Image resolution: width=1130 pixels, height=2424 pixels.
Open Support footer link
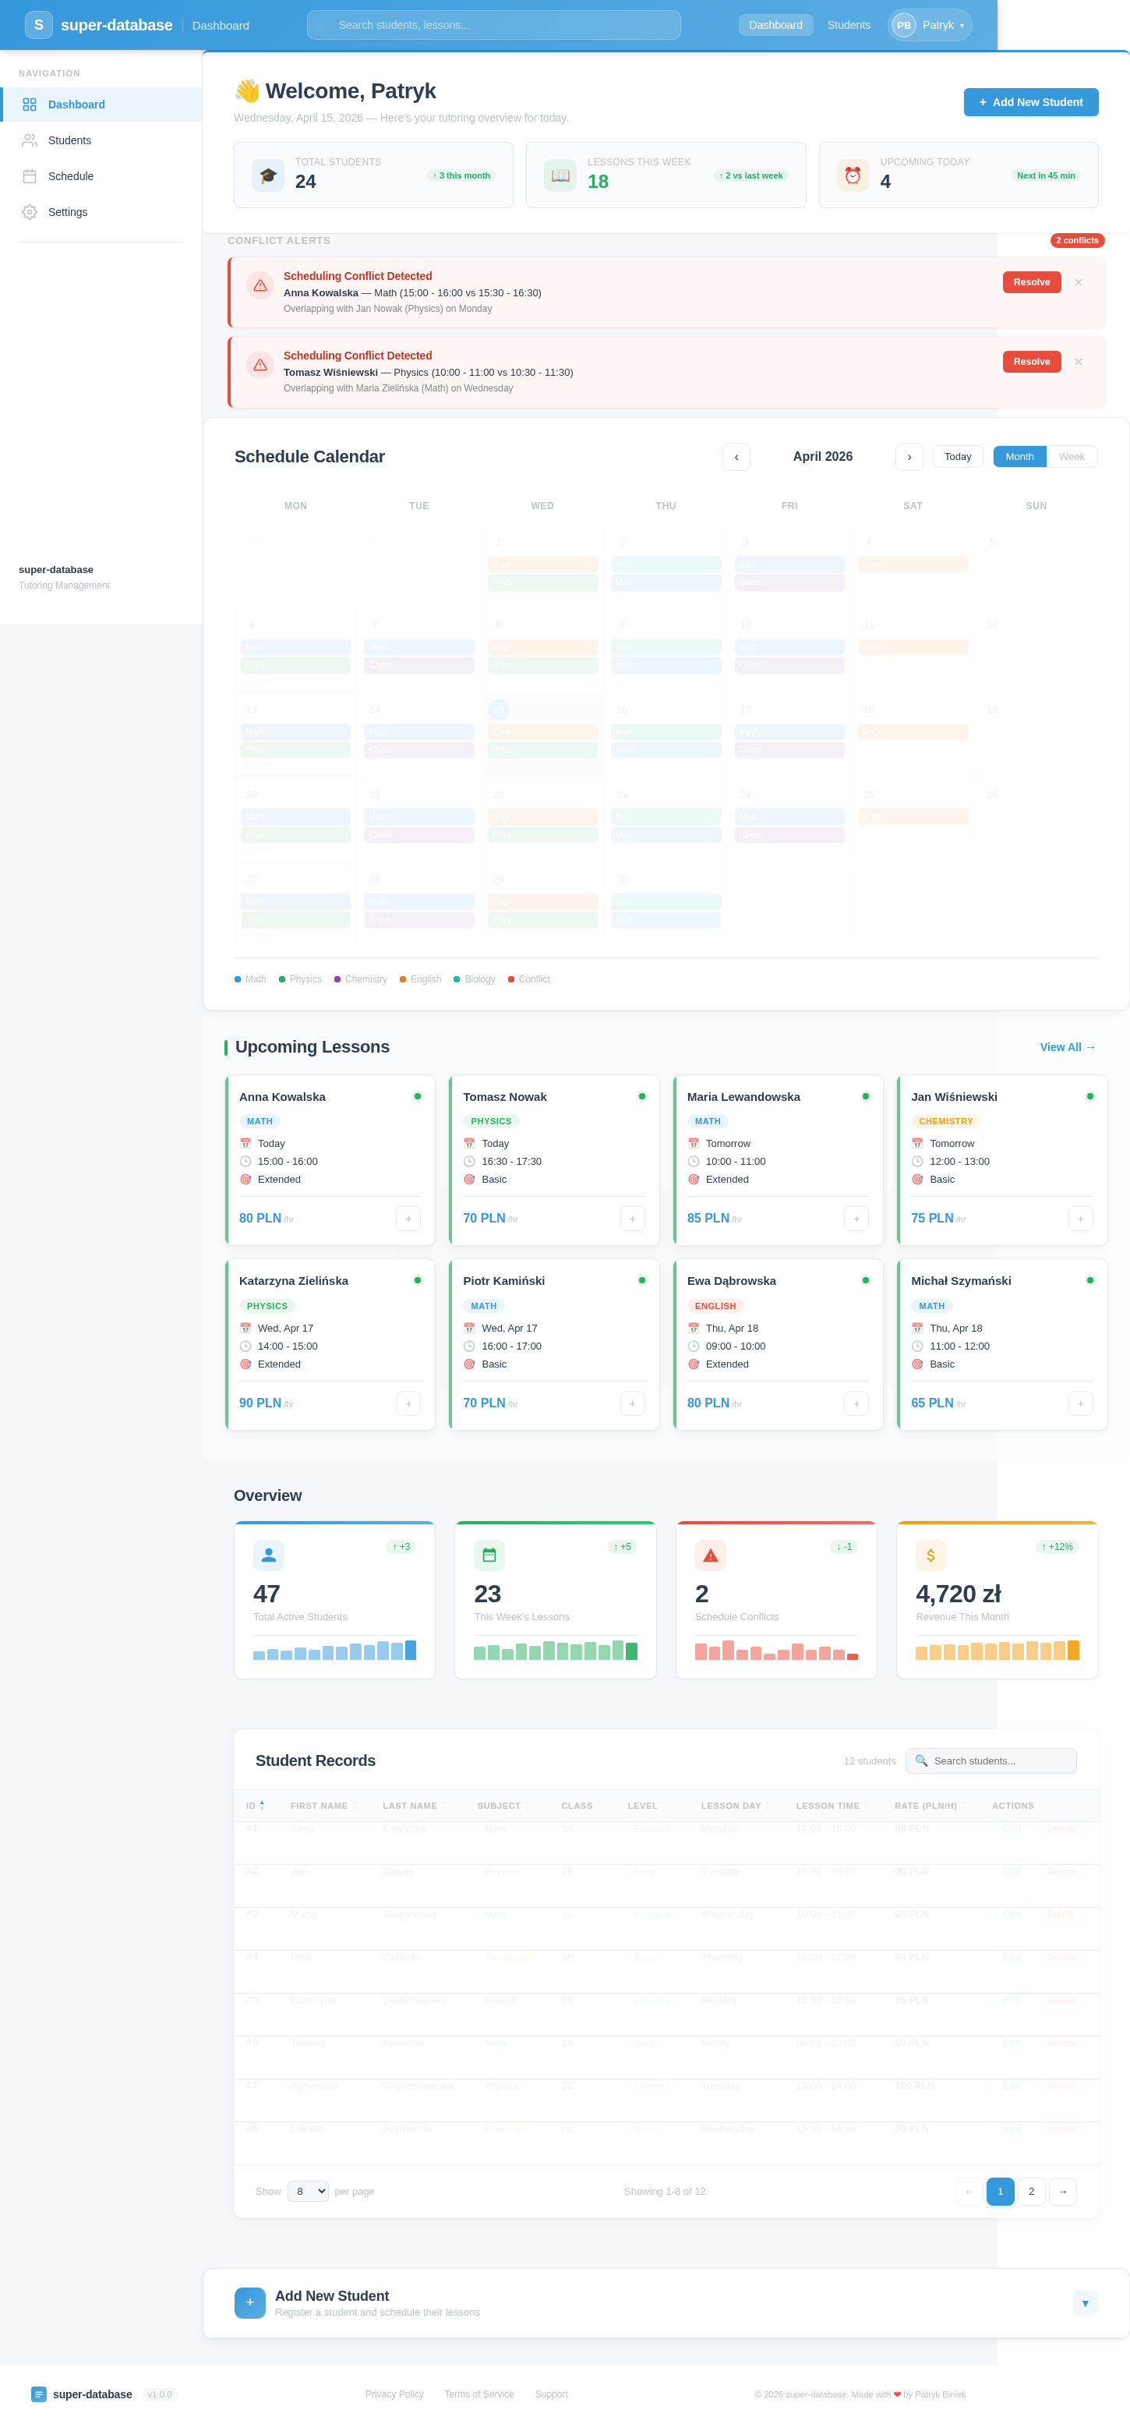point(551,2394)
